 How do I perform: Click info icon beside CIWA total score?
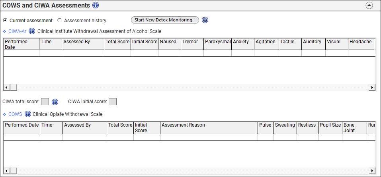pos(55,102)
